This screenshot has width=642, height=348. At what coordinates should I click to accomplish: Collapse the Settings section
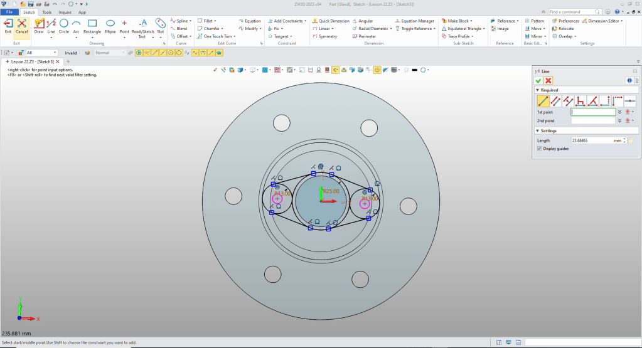[x=538, y=130]
